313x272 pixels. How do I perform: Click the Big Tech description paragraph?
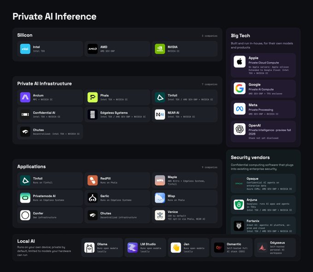click(x=262, y=46)
